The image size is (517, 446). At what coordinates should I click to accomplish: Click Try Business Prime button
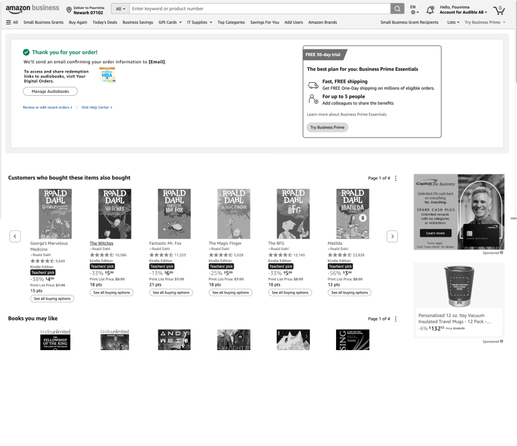click(327, 127)
